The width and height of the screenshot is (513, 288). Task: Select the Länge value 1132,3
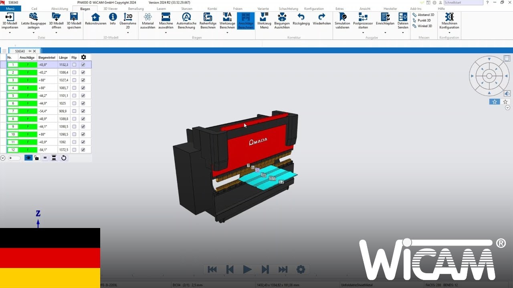(64, 65)
